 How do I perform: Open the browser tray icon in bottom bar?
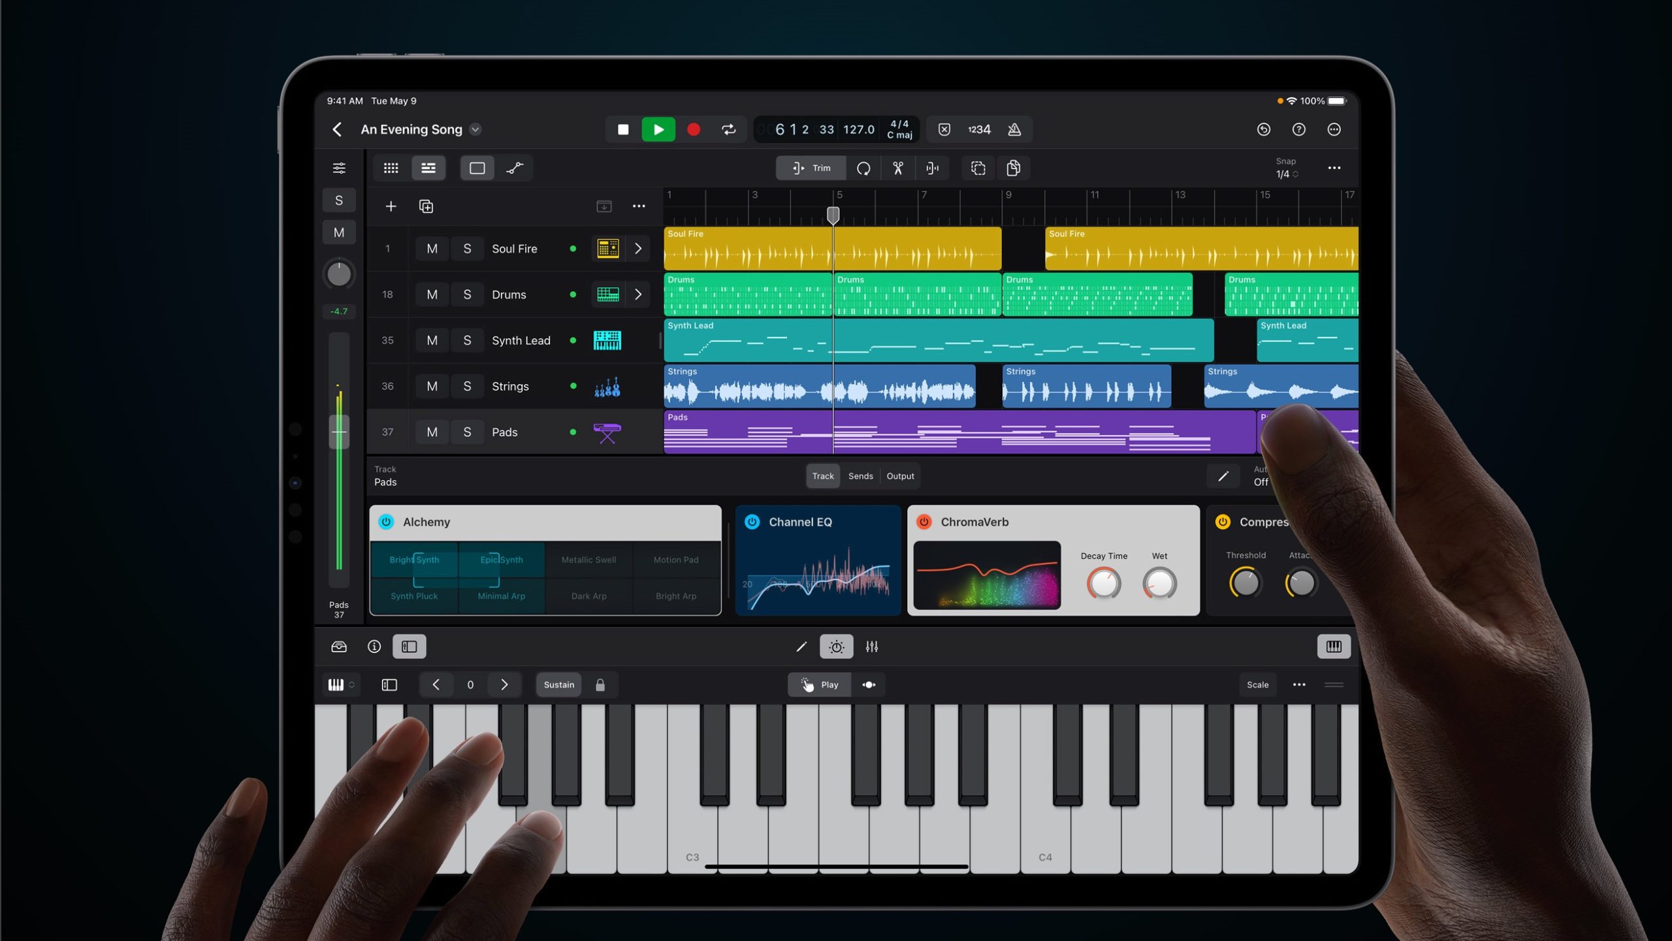tap(339, 646)
